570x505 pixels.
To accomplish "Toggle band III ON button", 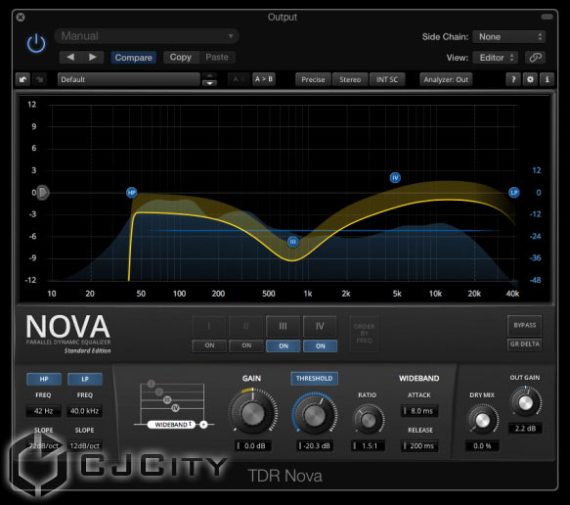I will pyautogui.click(x=284, y=345).
